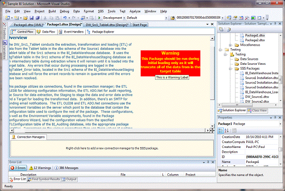Open the Toolbox via wrench and hammer icon
Image resolution: width=285 pixels, height=191 pixels.
point(247,18)
